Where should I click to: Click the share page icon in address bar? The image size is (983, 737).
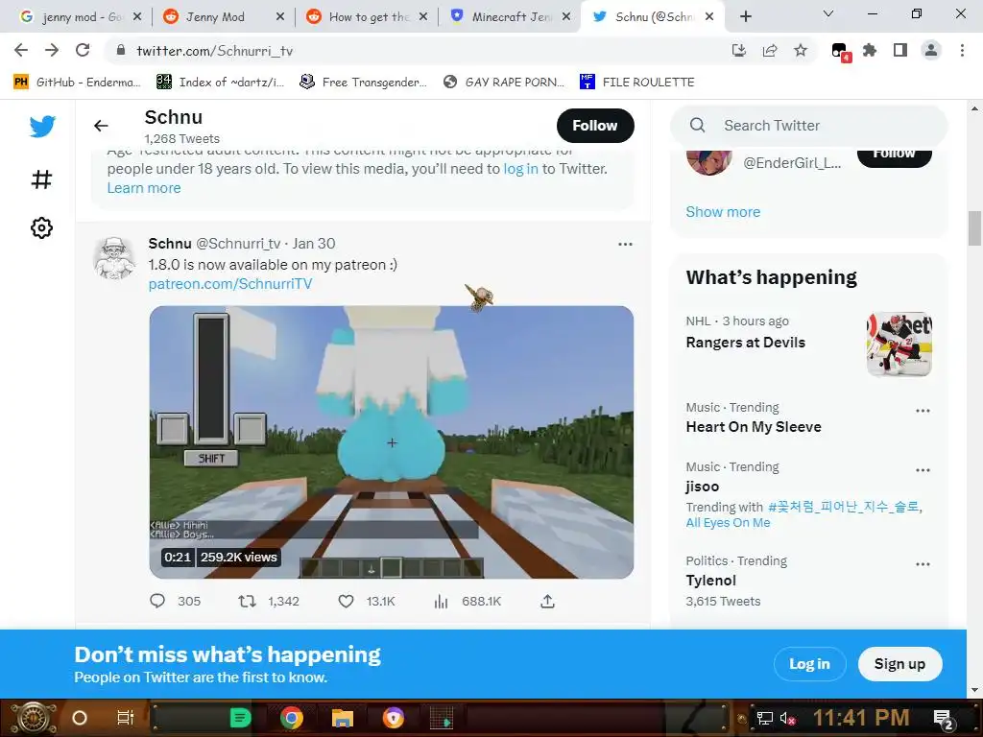pos(770,50)
